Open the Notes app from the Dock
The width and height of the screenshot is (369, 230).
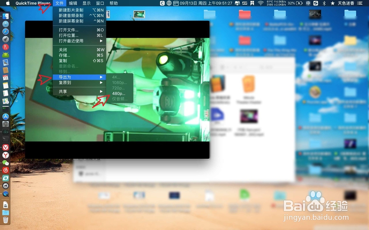[x=5, y=85]
